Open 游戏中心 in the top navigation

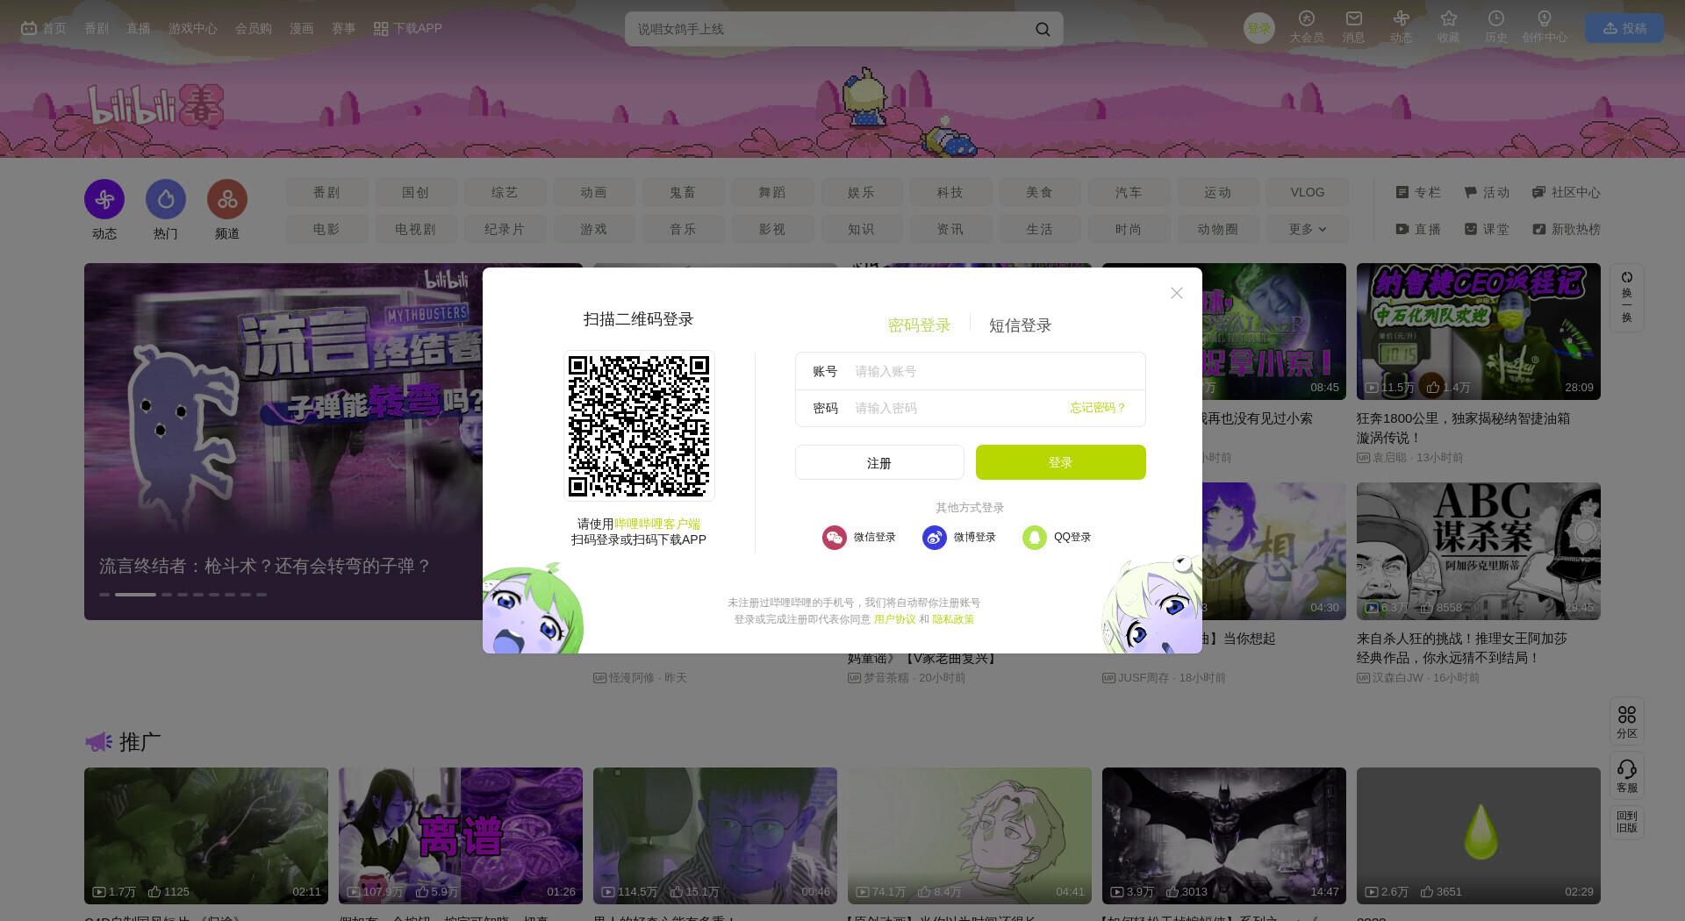pyautogui.click(x=192, y=28)
